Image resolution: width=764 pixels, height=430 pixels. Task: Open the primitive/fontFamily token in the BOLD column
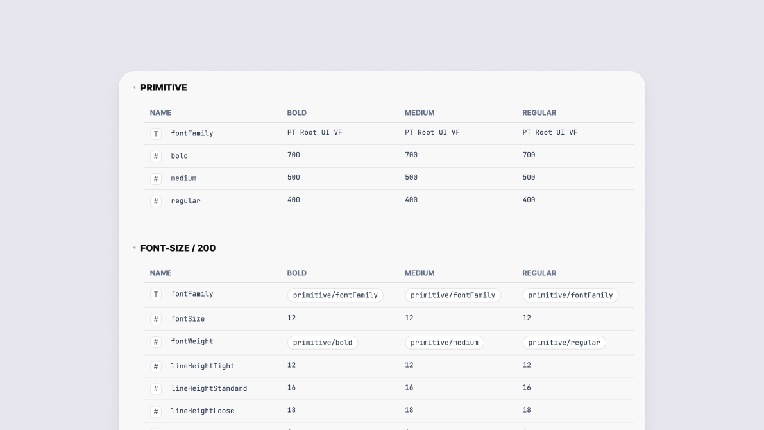click(335, 295)
